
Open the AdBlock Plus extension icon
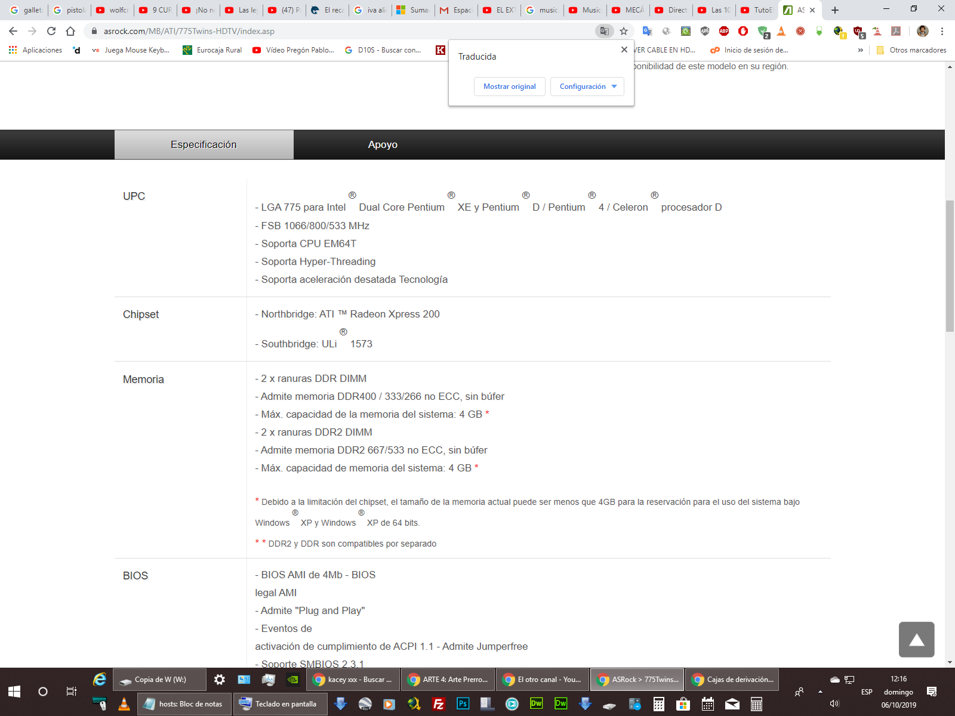coord(724,31)
